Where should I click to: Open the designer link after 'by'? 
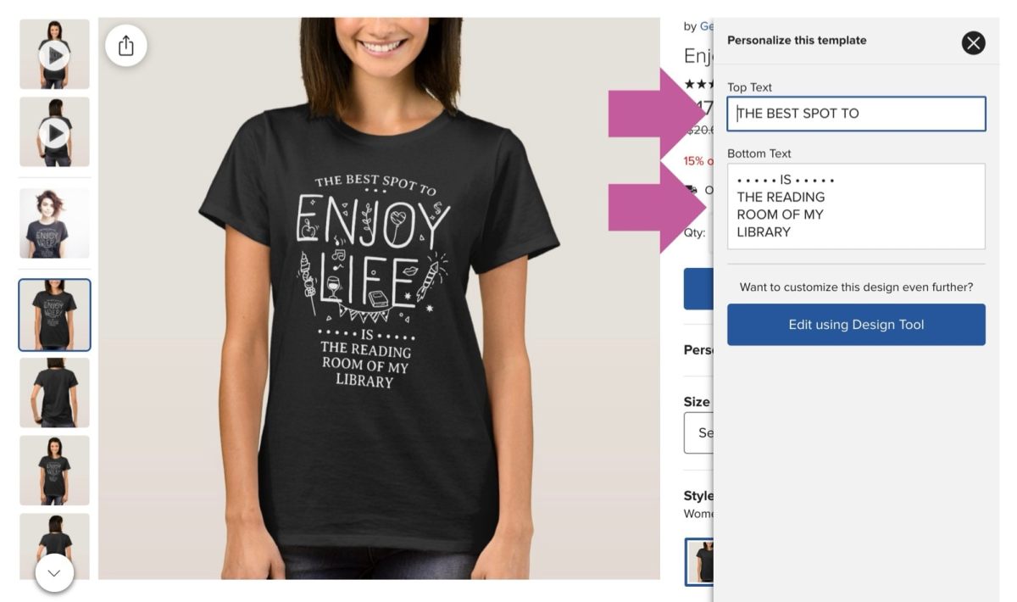[707, 26]
